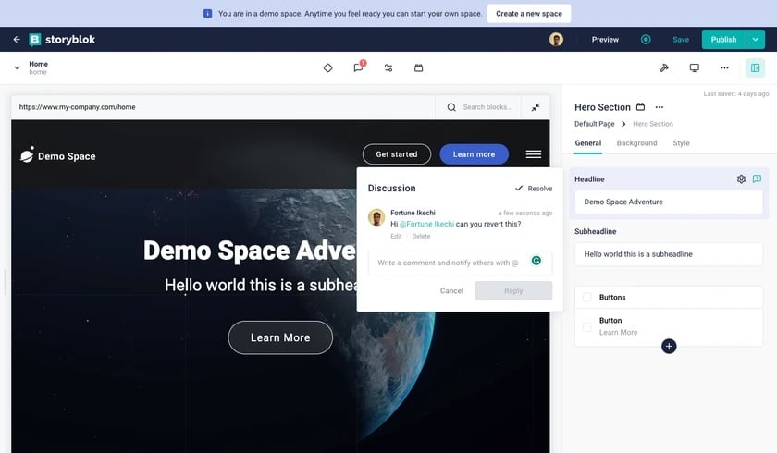Open hamburger menu in Demo Space preview
The width and height of the screenshot is (777, 453).
coord(534,154)
